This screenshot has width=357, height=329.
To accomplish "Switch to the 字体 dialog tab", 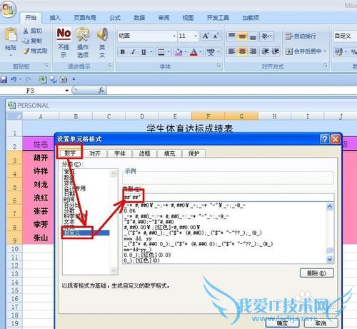I will coord(120,153).
